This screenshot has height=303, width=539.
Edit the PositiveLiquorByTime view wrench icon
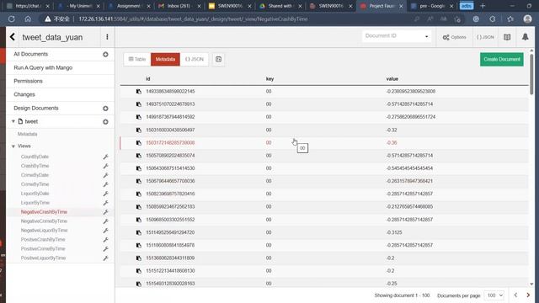click(105, 258)
